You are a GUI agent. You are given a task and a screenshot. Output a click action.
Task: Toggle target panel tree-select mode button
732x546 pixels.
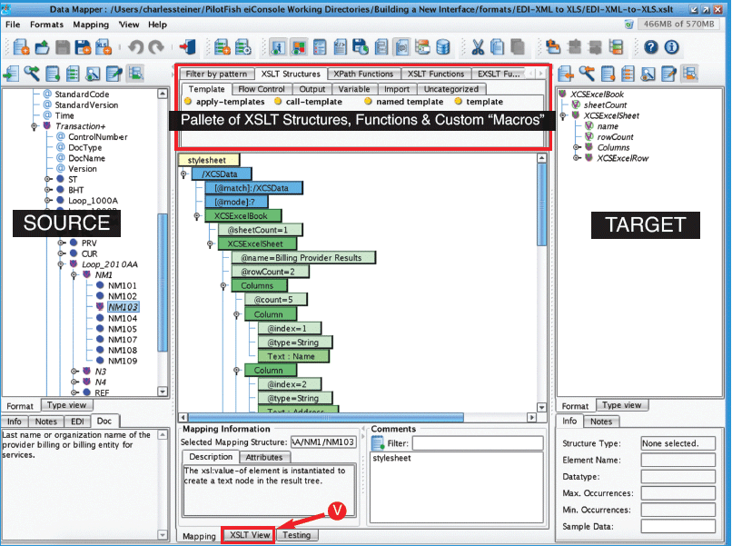point(689,74)
